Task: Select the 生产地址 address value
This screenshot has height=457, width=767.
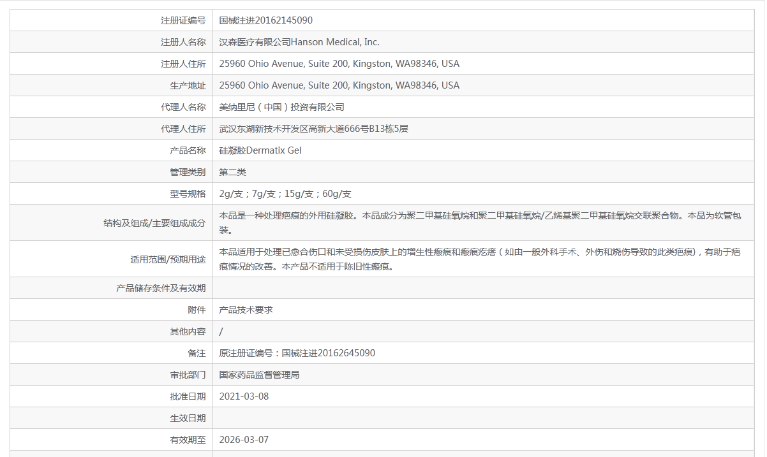Action: 339,85
